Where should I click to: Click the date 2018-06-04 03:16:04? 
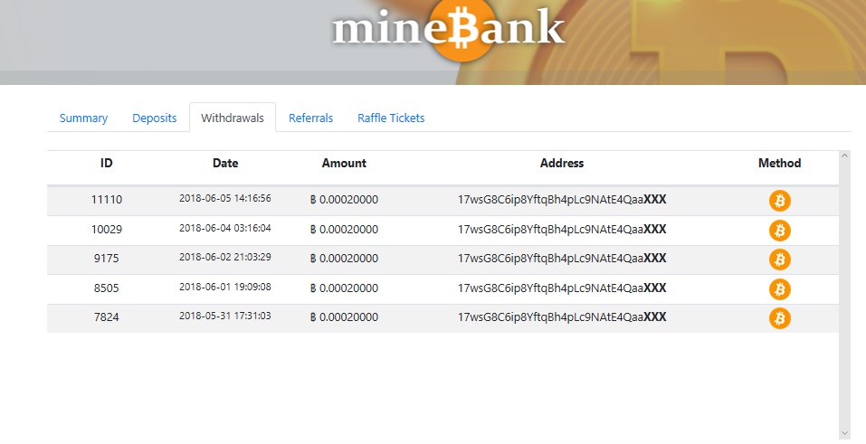click(x=224, y=228)
